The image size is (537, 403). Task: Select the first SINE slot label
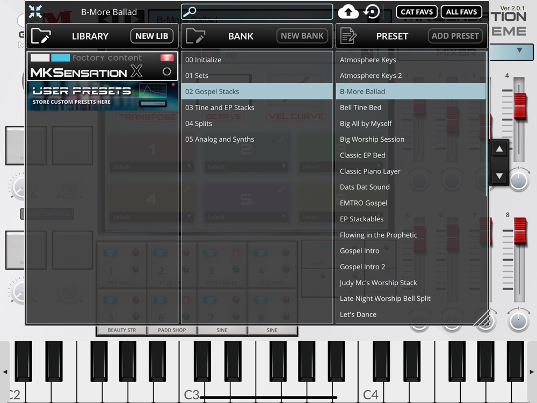pyautogui.click(x=222, y=330)
